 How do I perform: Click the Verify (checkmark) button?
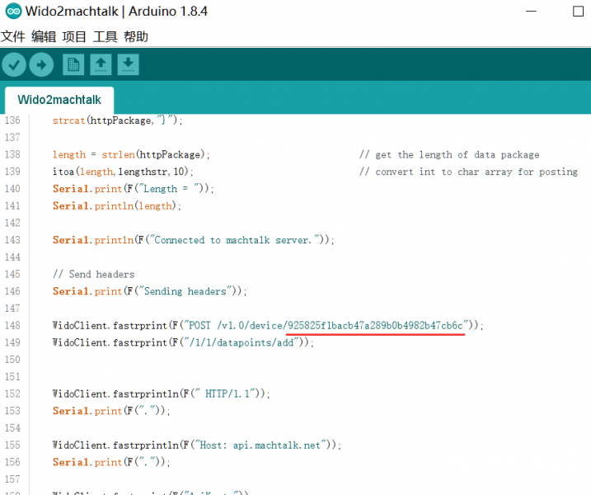(x=14, y=65)
